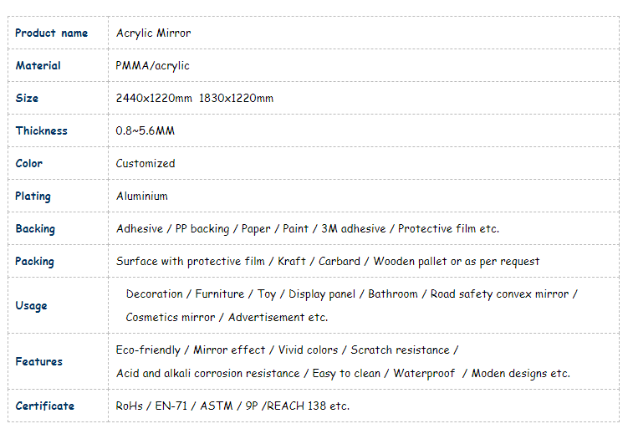Click the "Plating" row label
628x434 pixels.
(x=33, y=197)
